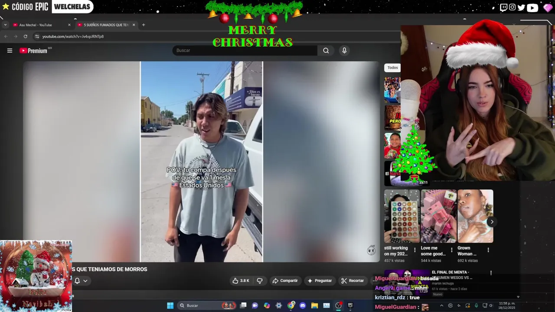Close the '5 SUEÑOS FUMADOS' tab
Screen dimensions: 555x312
pos(134,25)
